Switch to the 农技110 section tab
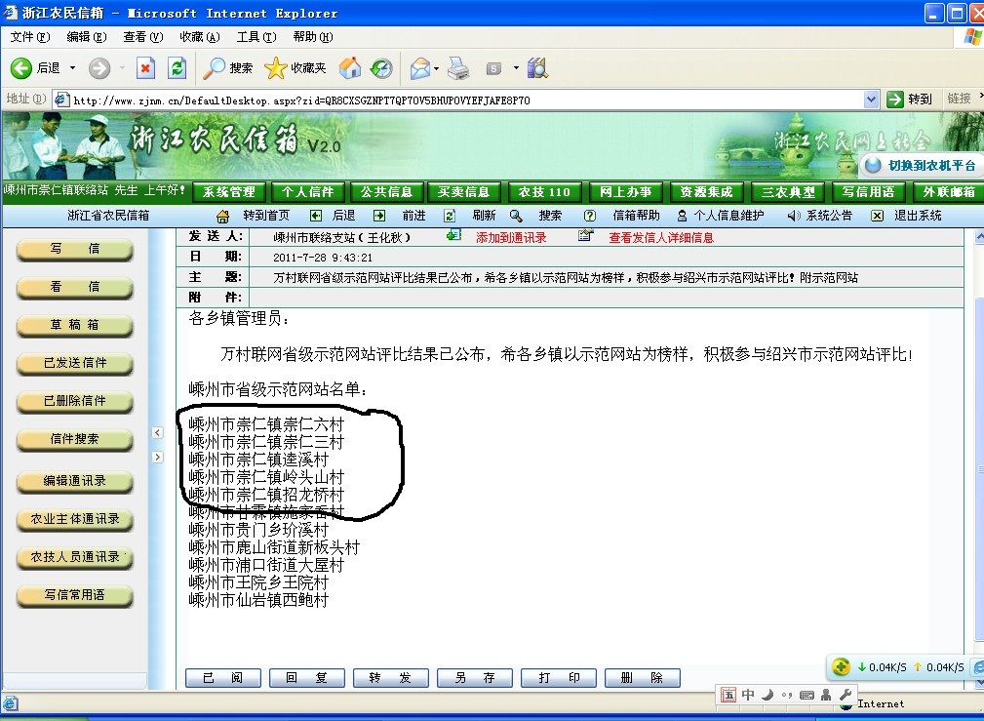Screen dimensions: 984x721 coord(544,191)
